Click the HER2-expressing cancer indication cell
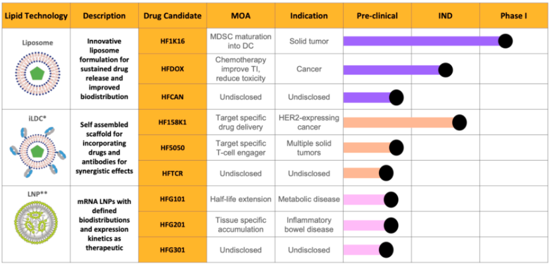The image size is (551, 265). click(x=309, y=122)
